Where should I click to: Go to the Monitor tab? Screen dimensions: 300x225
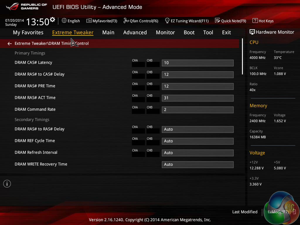coord(165,33)
